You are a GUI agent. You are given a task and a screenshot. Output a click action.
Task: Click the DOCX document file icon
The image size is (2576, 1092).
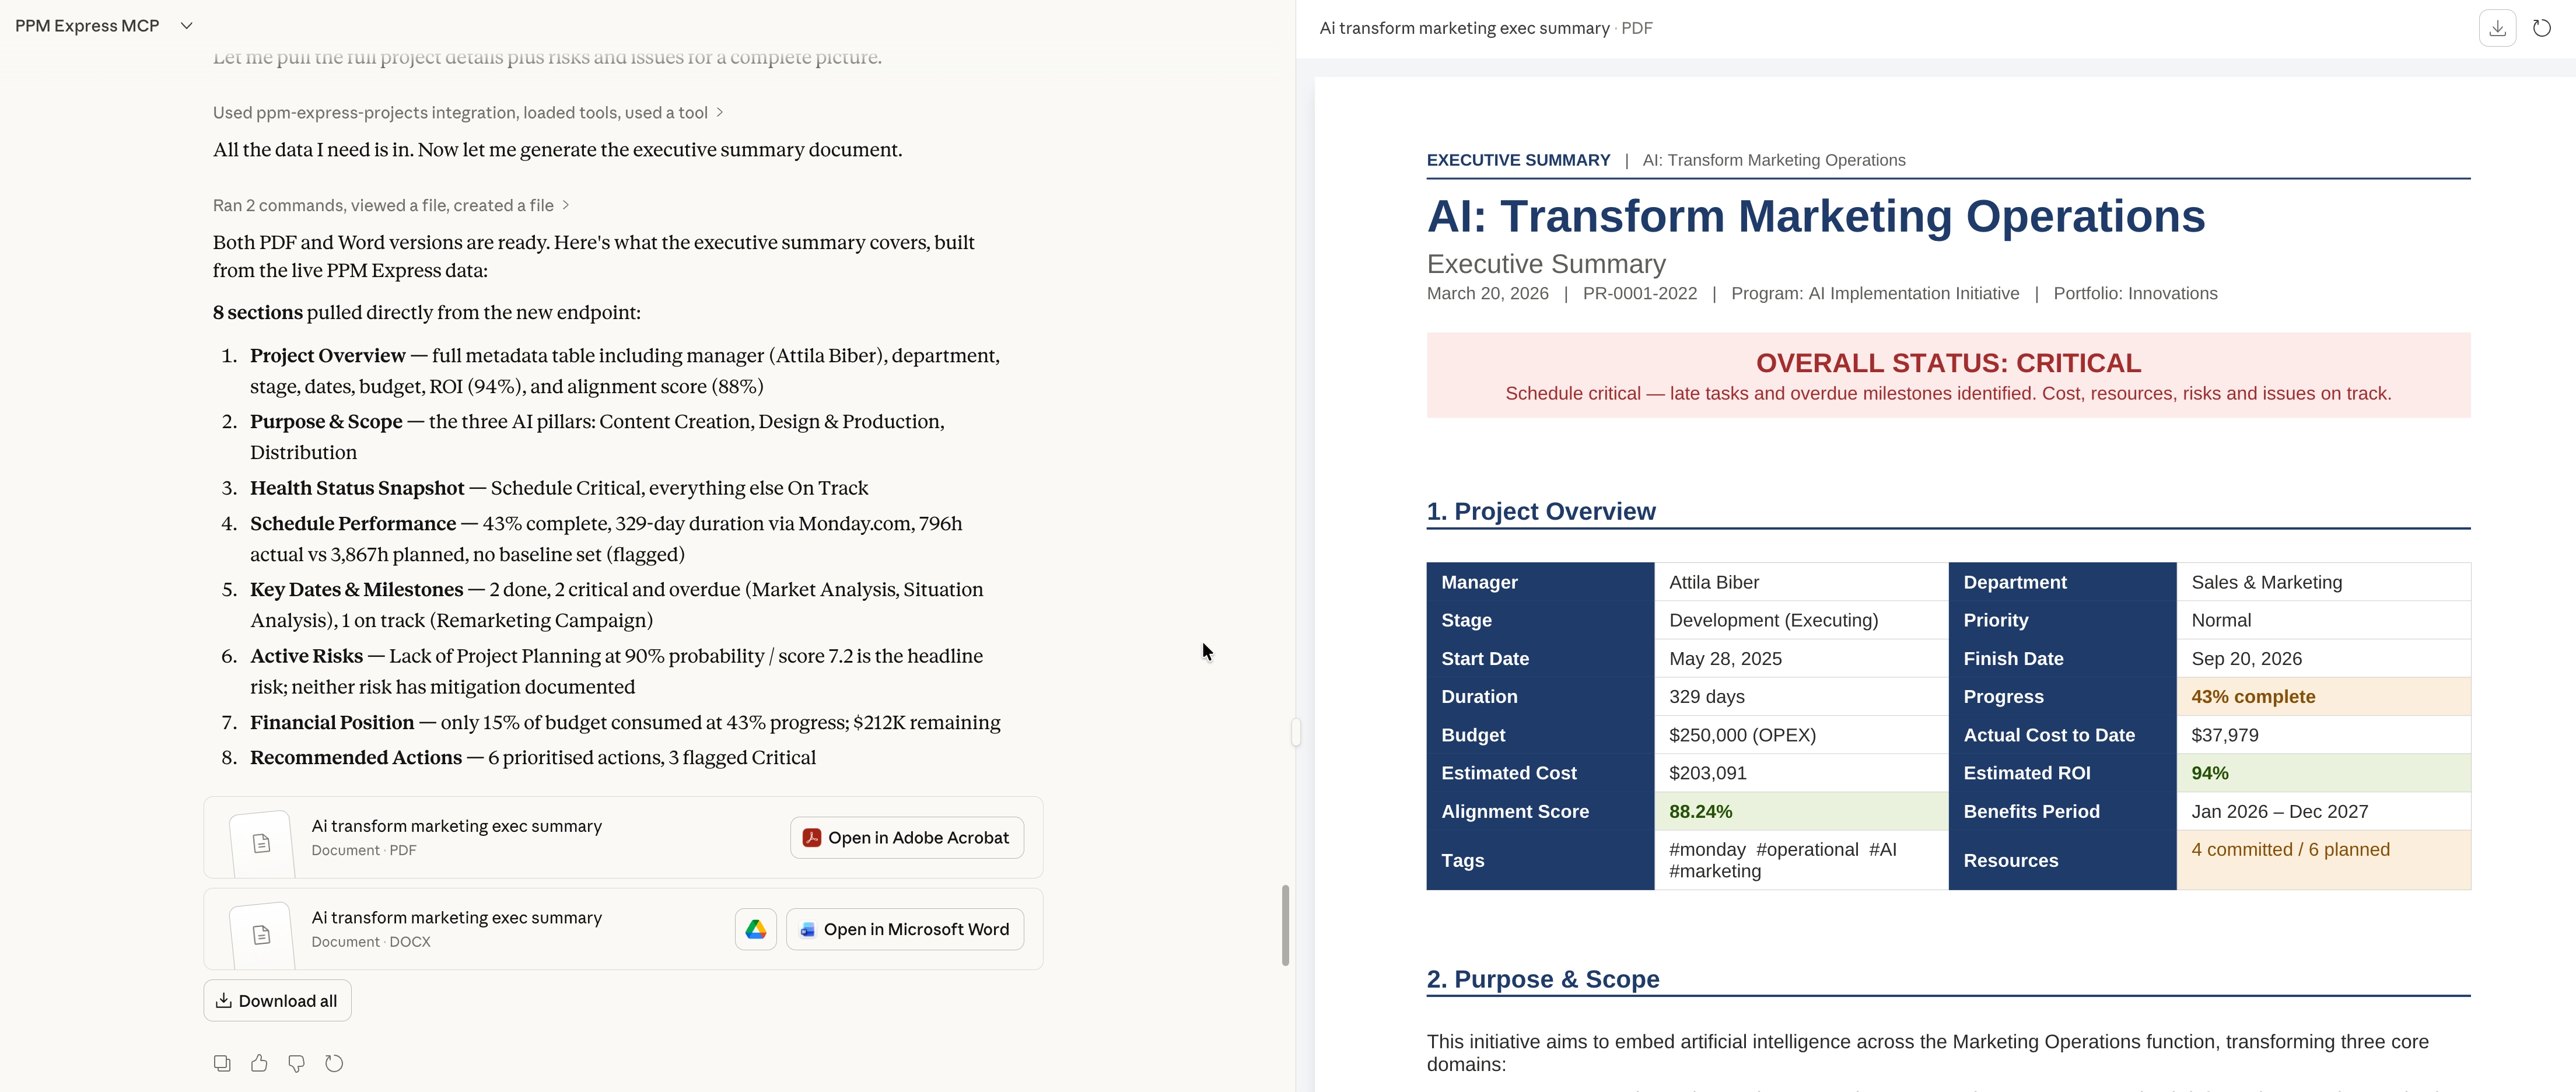click(262, 934)
